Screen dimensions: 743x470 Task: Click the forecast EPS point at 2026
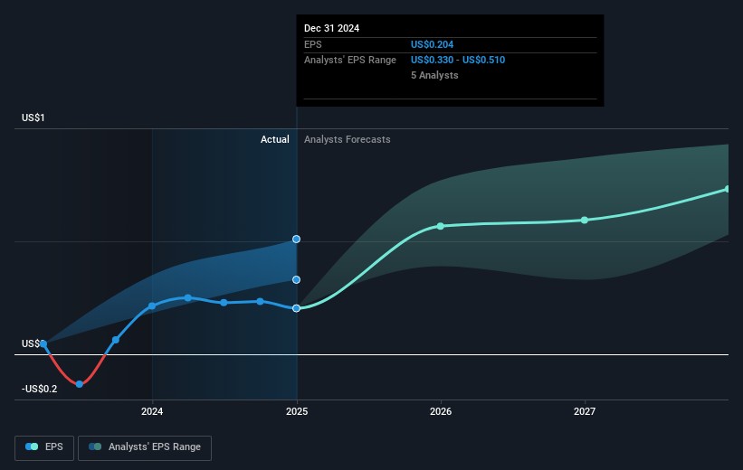pos(441,226)
